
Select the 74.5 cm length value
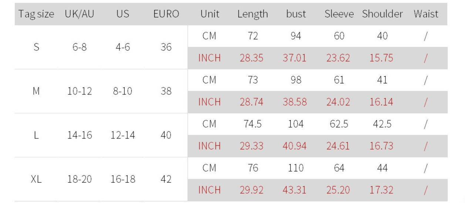[253, 124]
